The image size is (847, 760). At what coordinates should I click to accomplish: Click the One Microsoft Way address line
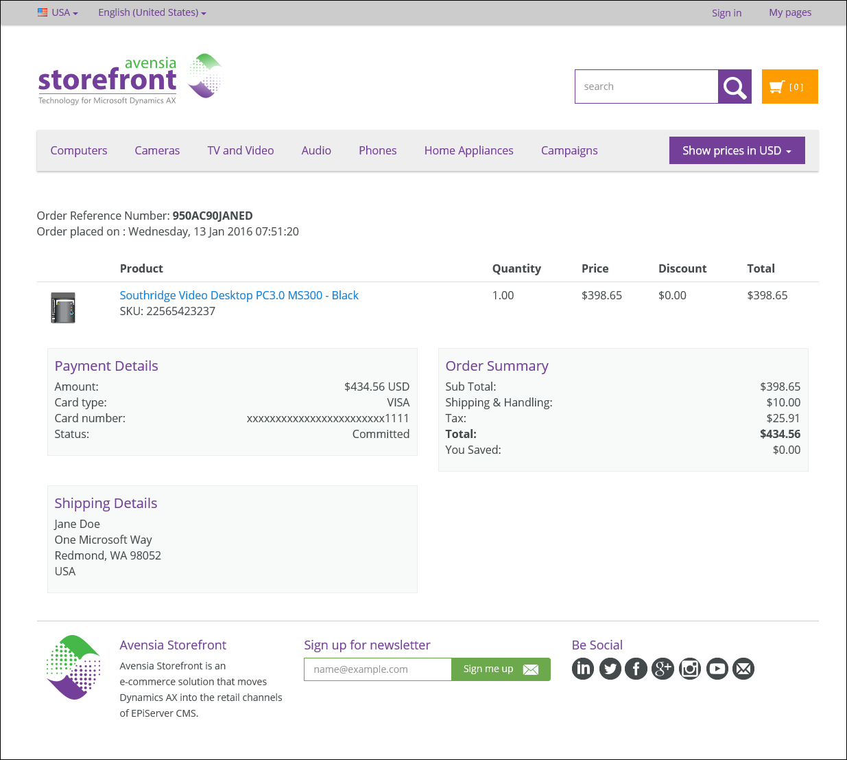click(x=103, y=540)
